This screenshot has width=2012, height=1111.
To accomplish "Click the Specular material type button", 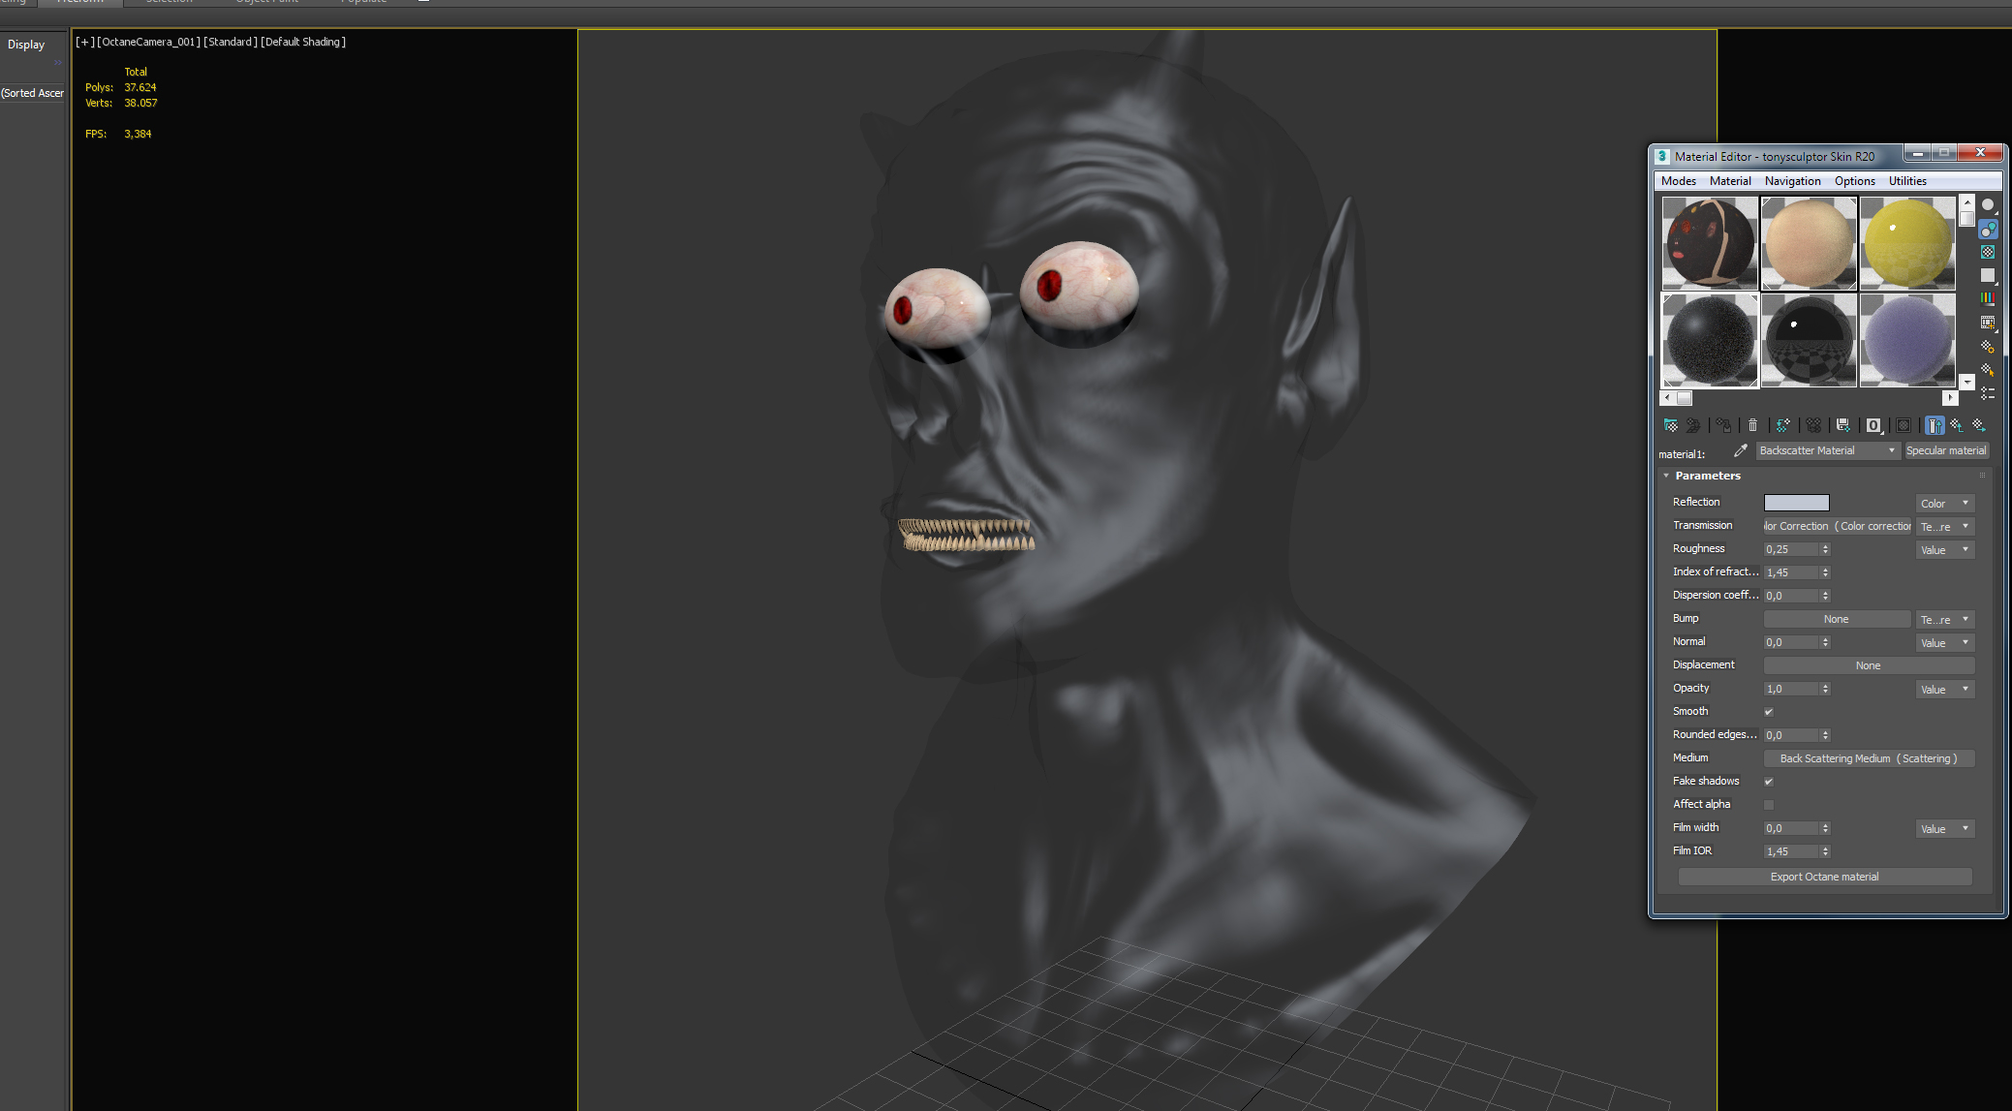I will pos(1945,450).
